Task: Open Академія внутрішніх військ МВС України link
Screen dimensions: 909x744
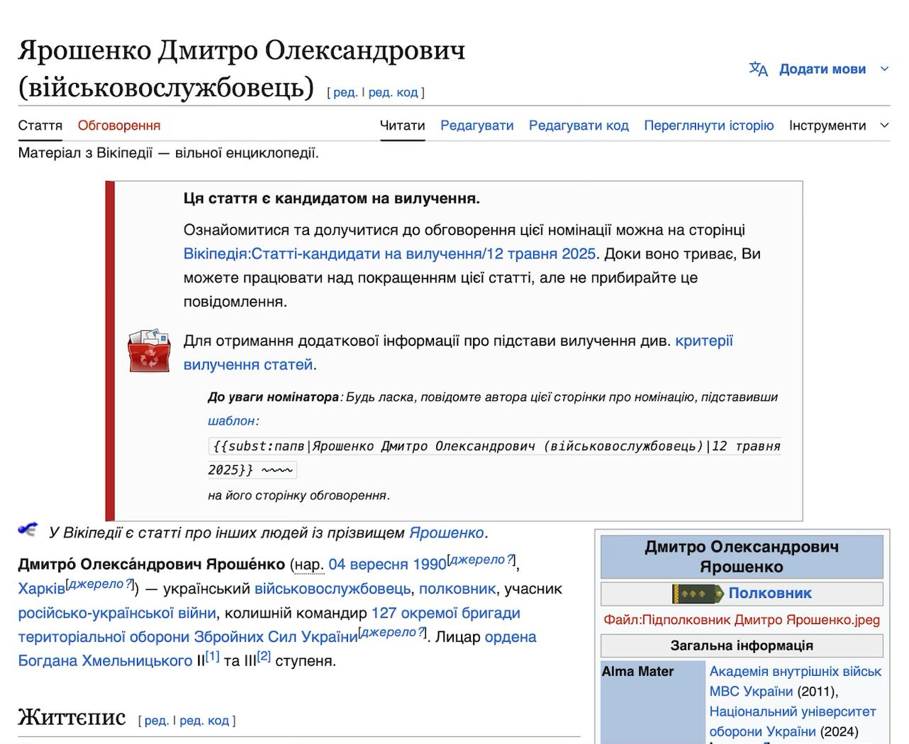Action: click(795, 682)
